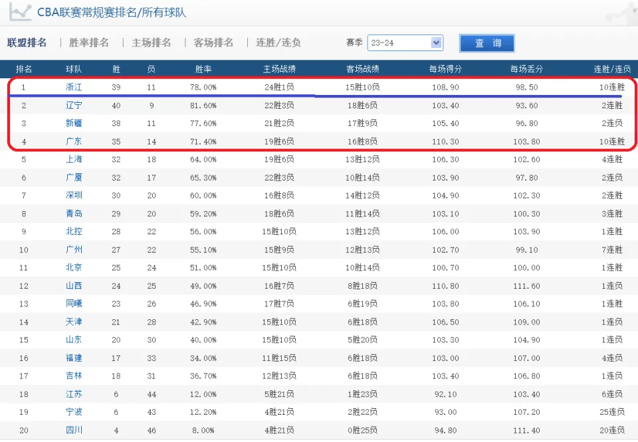
Task: Open the 江苏 team link
Action: pyautogui.click(x=74, y=394)
